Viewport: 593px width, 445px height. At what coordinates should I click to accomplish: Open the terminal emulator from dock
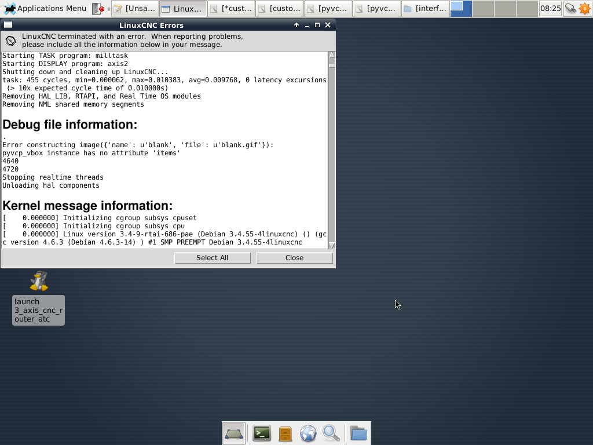coord(262,433)
